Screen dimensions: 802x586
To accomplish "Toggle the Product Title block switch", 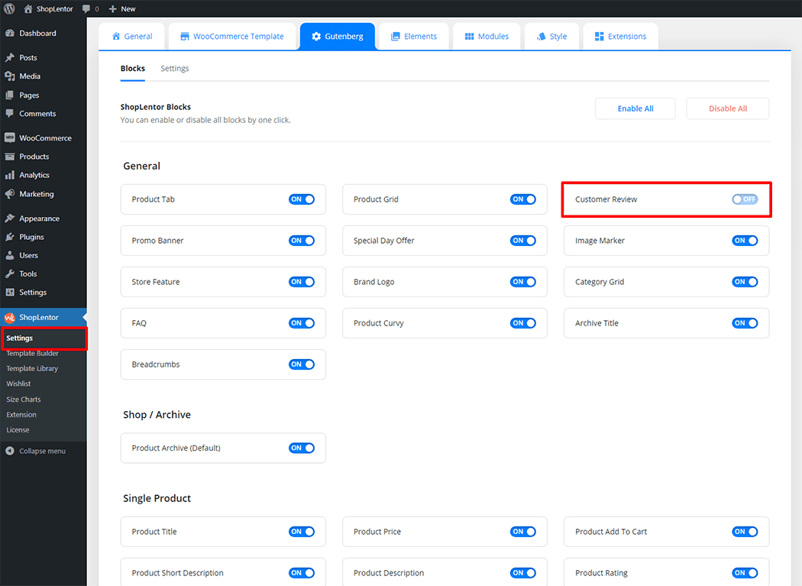I will click(x=301, y=532).
